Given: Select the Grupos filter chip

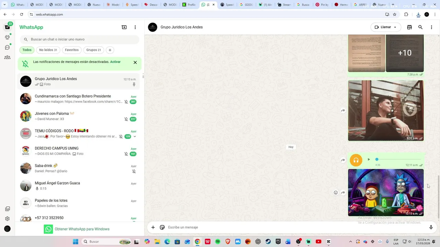Looking at the screenshot, I should pos(93,50).
